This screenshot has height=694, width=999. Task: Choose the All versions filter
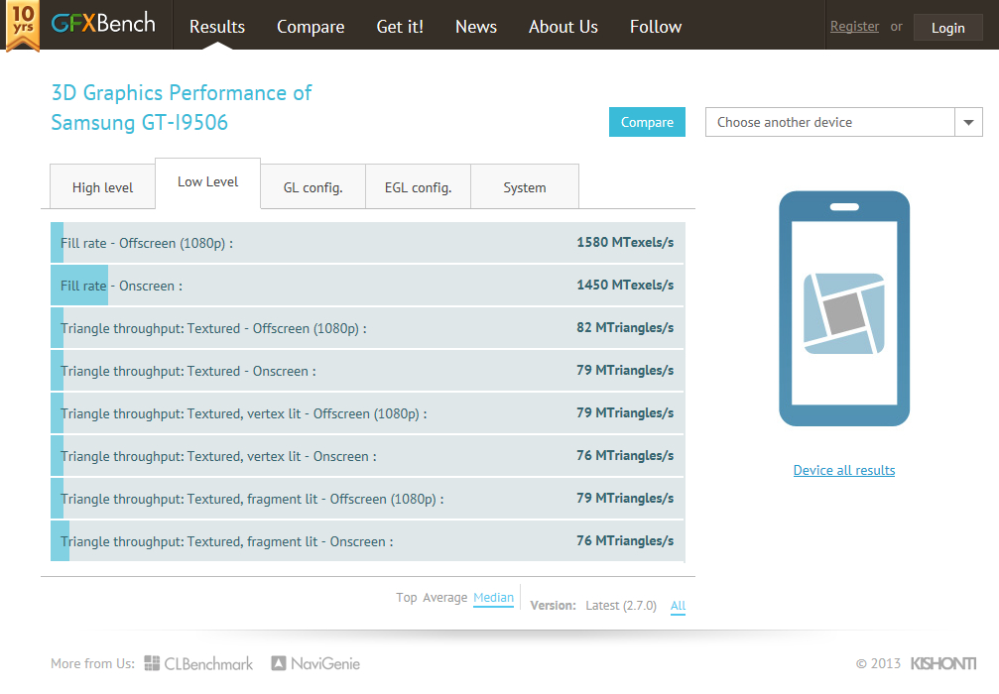[x=678, y=605]
